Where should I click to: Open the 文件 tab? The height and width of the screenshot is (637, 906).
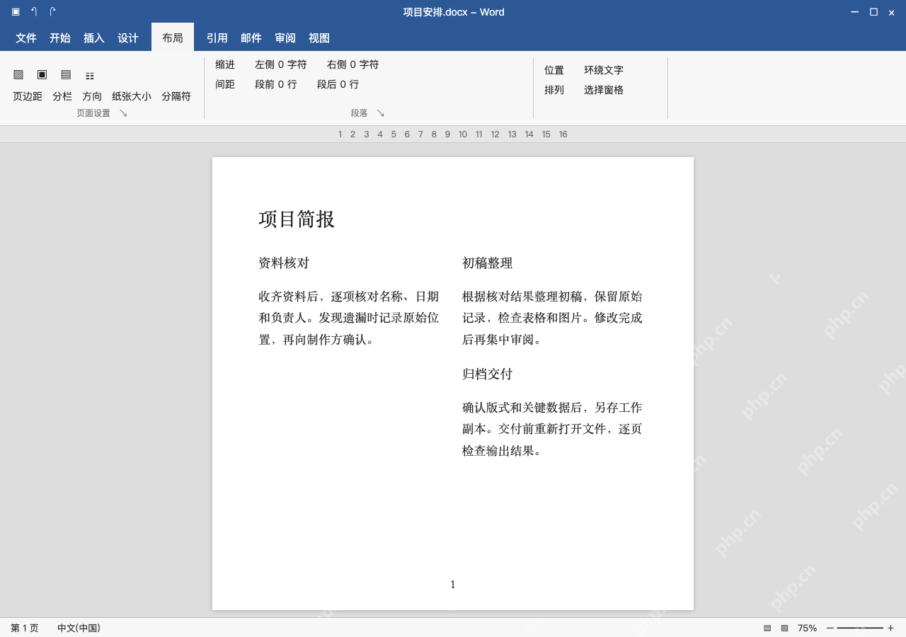pos(26,38)
